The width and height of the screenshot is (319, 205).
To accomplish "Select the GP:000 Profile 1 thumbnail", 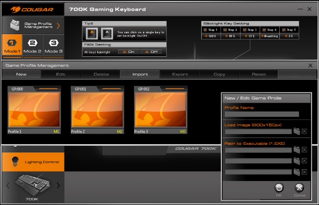I will [x=34, y=110].
